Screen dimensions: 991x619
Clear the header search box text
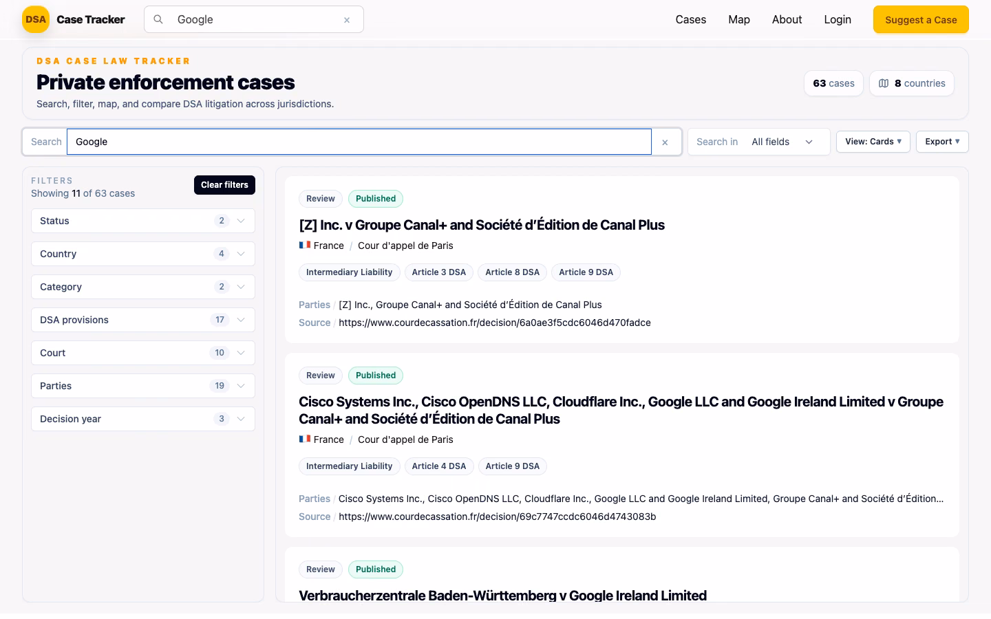pyautogui.click(x=347, y=20)
